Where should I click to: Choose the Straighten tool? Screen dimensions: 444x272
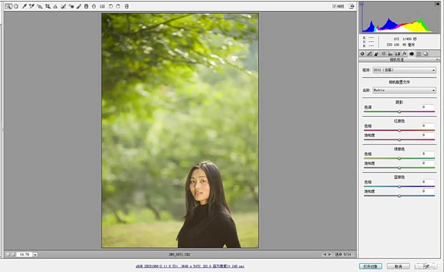pyautogui.click(x=55, y=6)
